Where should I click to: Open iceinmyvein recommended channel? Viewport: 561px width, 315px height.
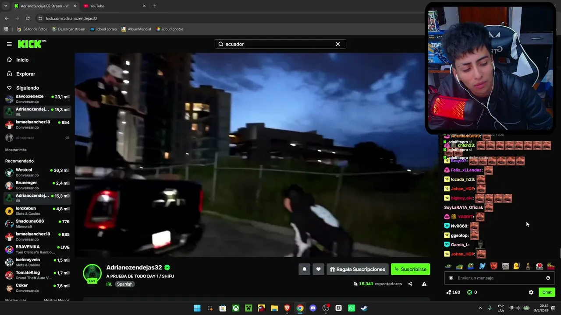[x=37, y=262]
